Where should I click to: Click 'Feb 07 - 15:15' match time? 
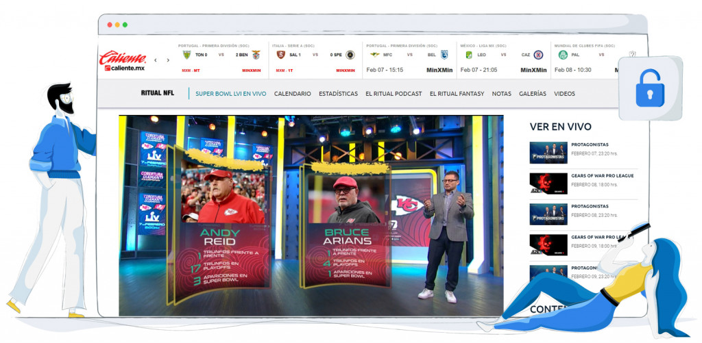tap(385, 71)
